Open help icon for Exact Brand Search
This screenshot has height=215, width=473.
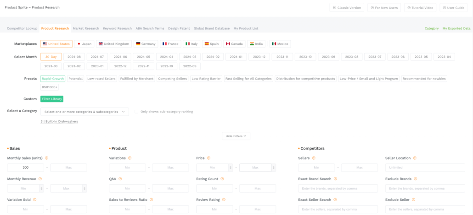point(335,179)
